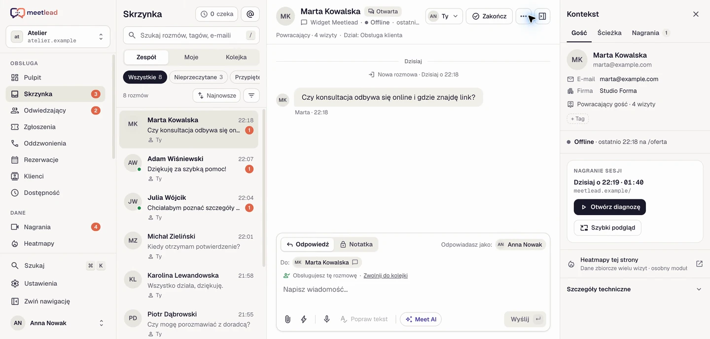
Task: Click Zakończ to end conversation
Action: [x=489, y=16]
